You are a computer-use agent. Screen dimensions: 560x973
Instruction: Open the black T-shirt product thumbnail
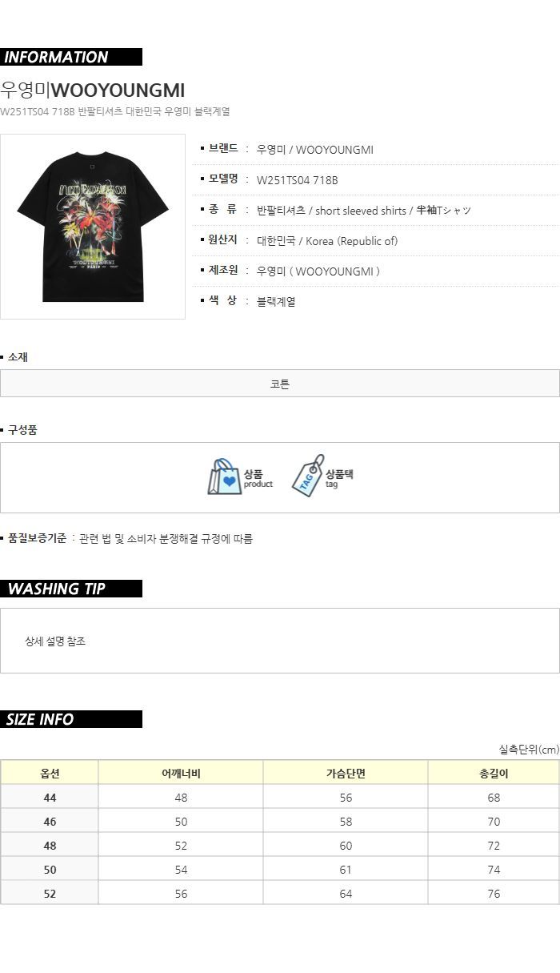pyautogui.click(x=93, y=227)
